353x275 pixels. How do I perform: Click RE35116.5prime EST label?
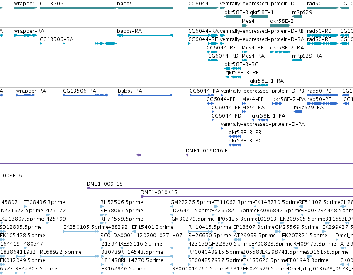coord(141,244)
